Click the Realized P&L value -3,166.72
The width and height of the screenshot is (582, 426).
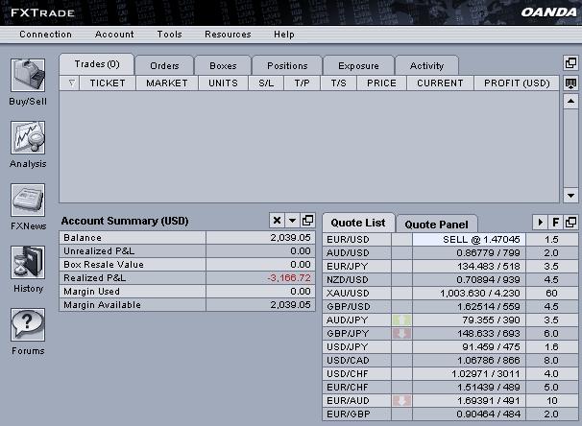point(289,277)
